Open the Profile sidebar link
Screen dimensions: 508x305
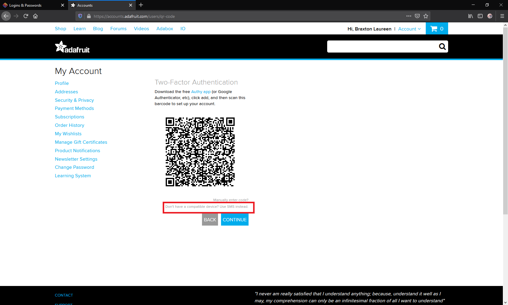point(62,83)
